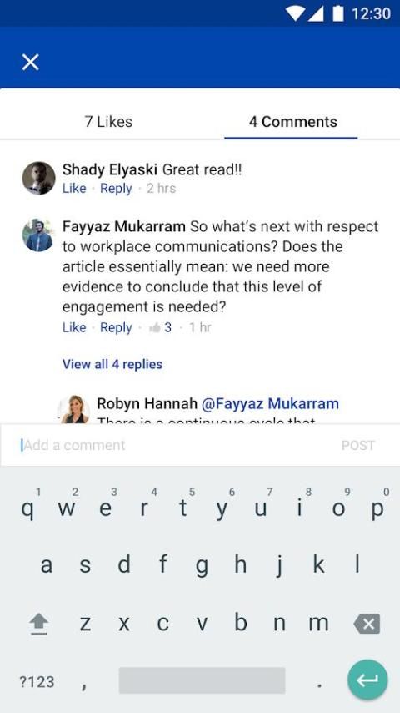This screenshot has width=400, height=713.
Task: Open Shady Elyaski's profile picture
Action: click(x=38, y=178)
